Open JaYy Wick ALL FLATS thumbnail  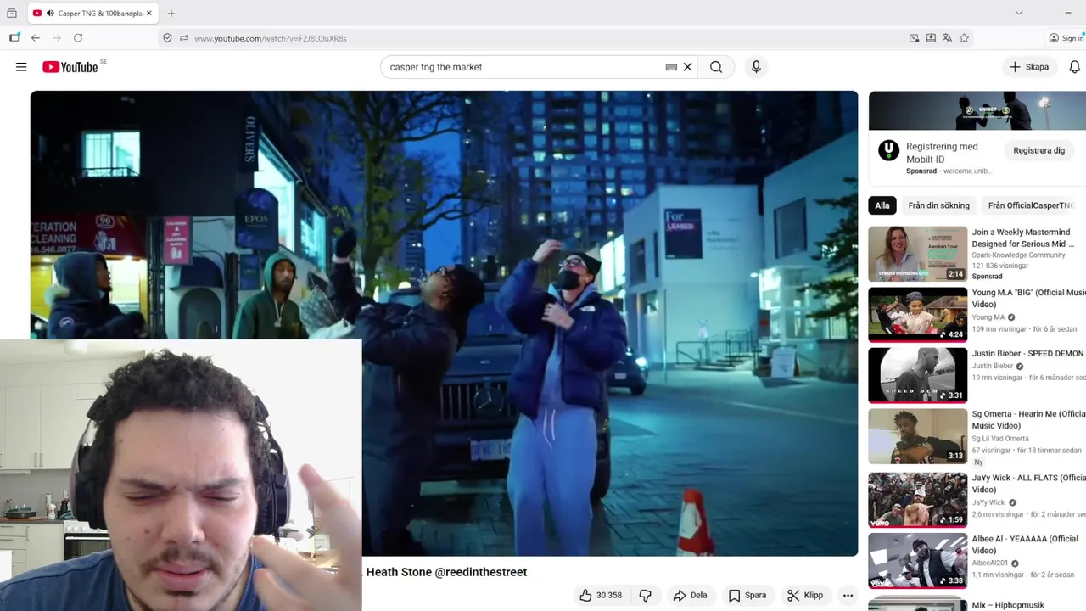pos(917,501)
